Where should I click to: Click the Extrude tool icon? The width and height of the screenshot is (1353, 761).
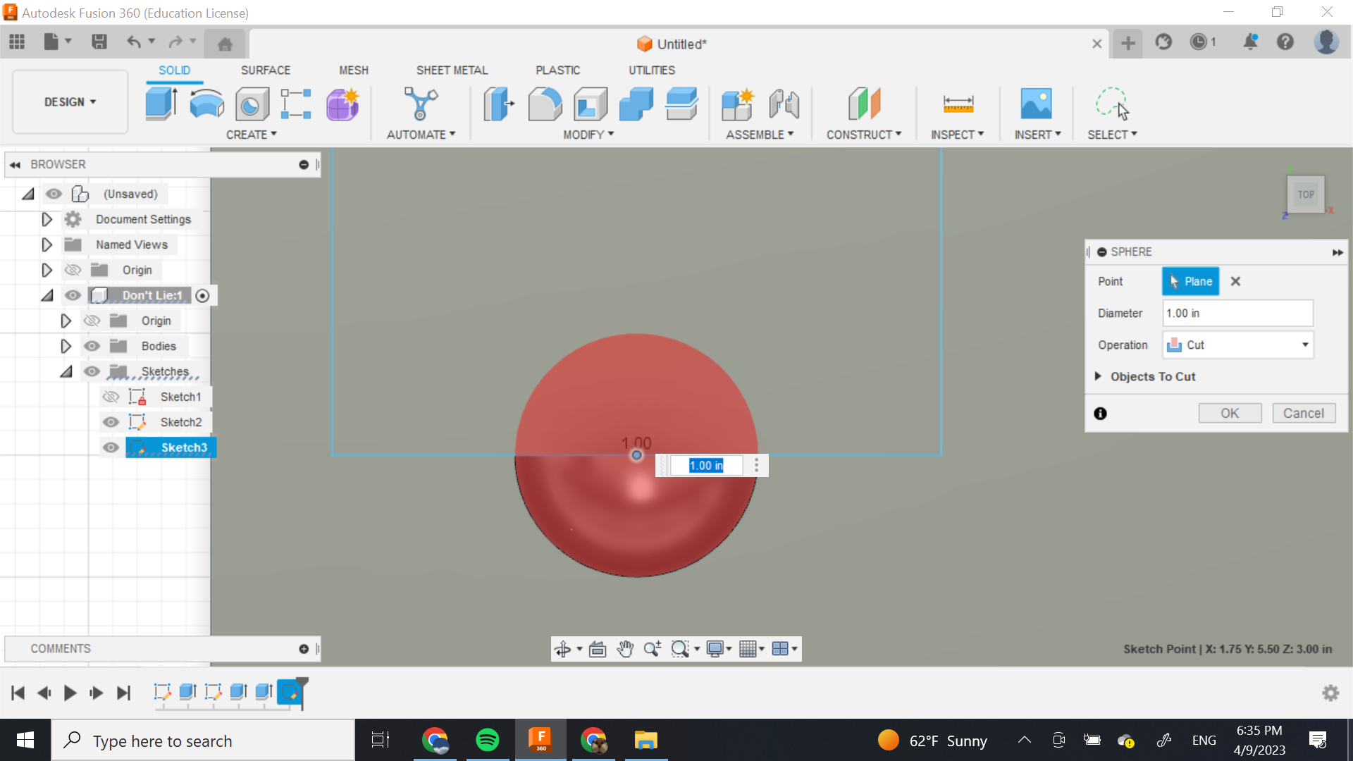pyautogui.click(x=161, y=104)
